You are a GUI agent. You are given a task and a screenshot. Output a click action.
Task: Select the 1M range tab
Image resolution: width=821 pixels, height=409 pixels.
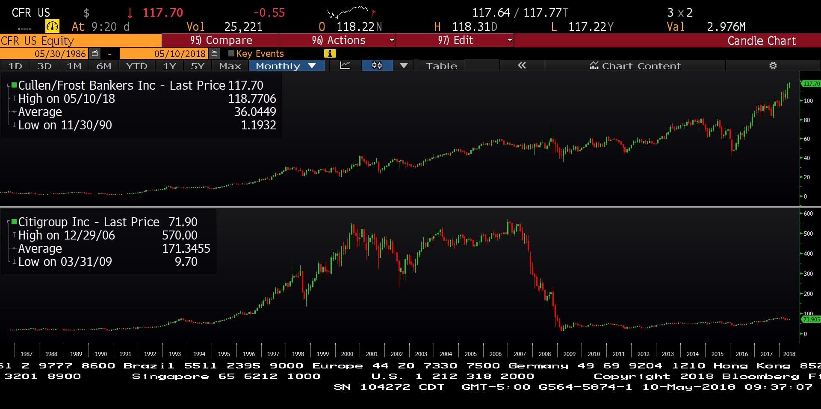pos(74,66)
